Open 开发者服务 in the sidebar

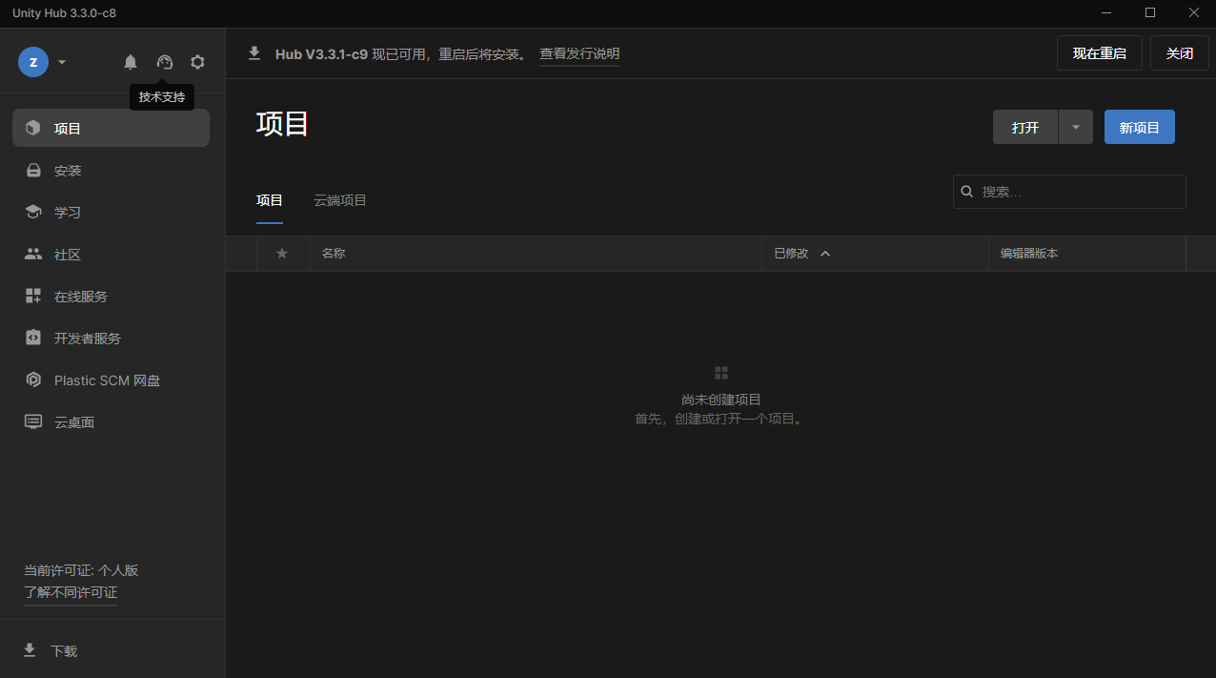point(111,338)
